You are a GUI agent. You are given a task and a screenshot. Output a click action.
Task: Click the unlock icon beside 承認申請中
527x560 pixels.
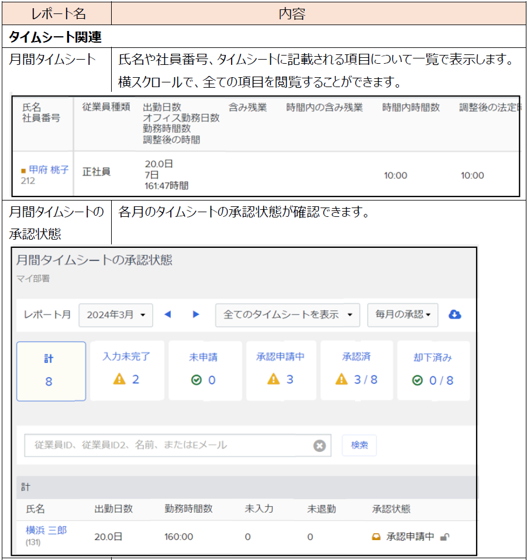click(x=445, y=537)
